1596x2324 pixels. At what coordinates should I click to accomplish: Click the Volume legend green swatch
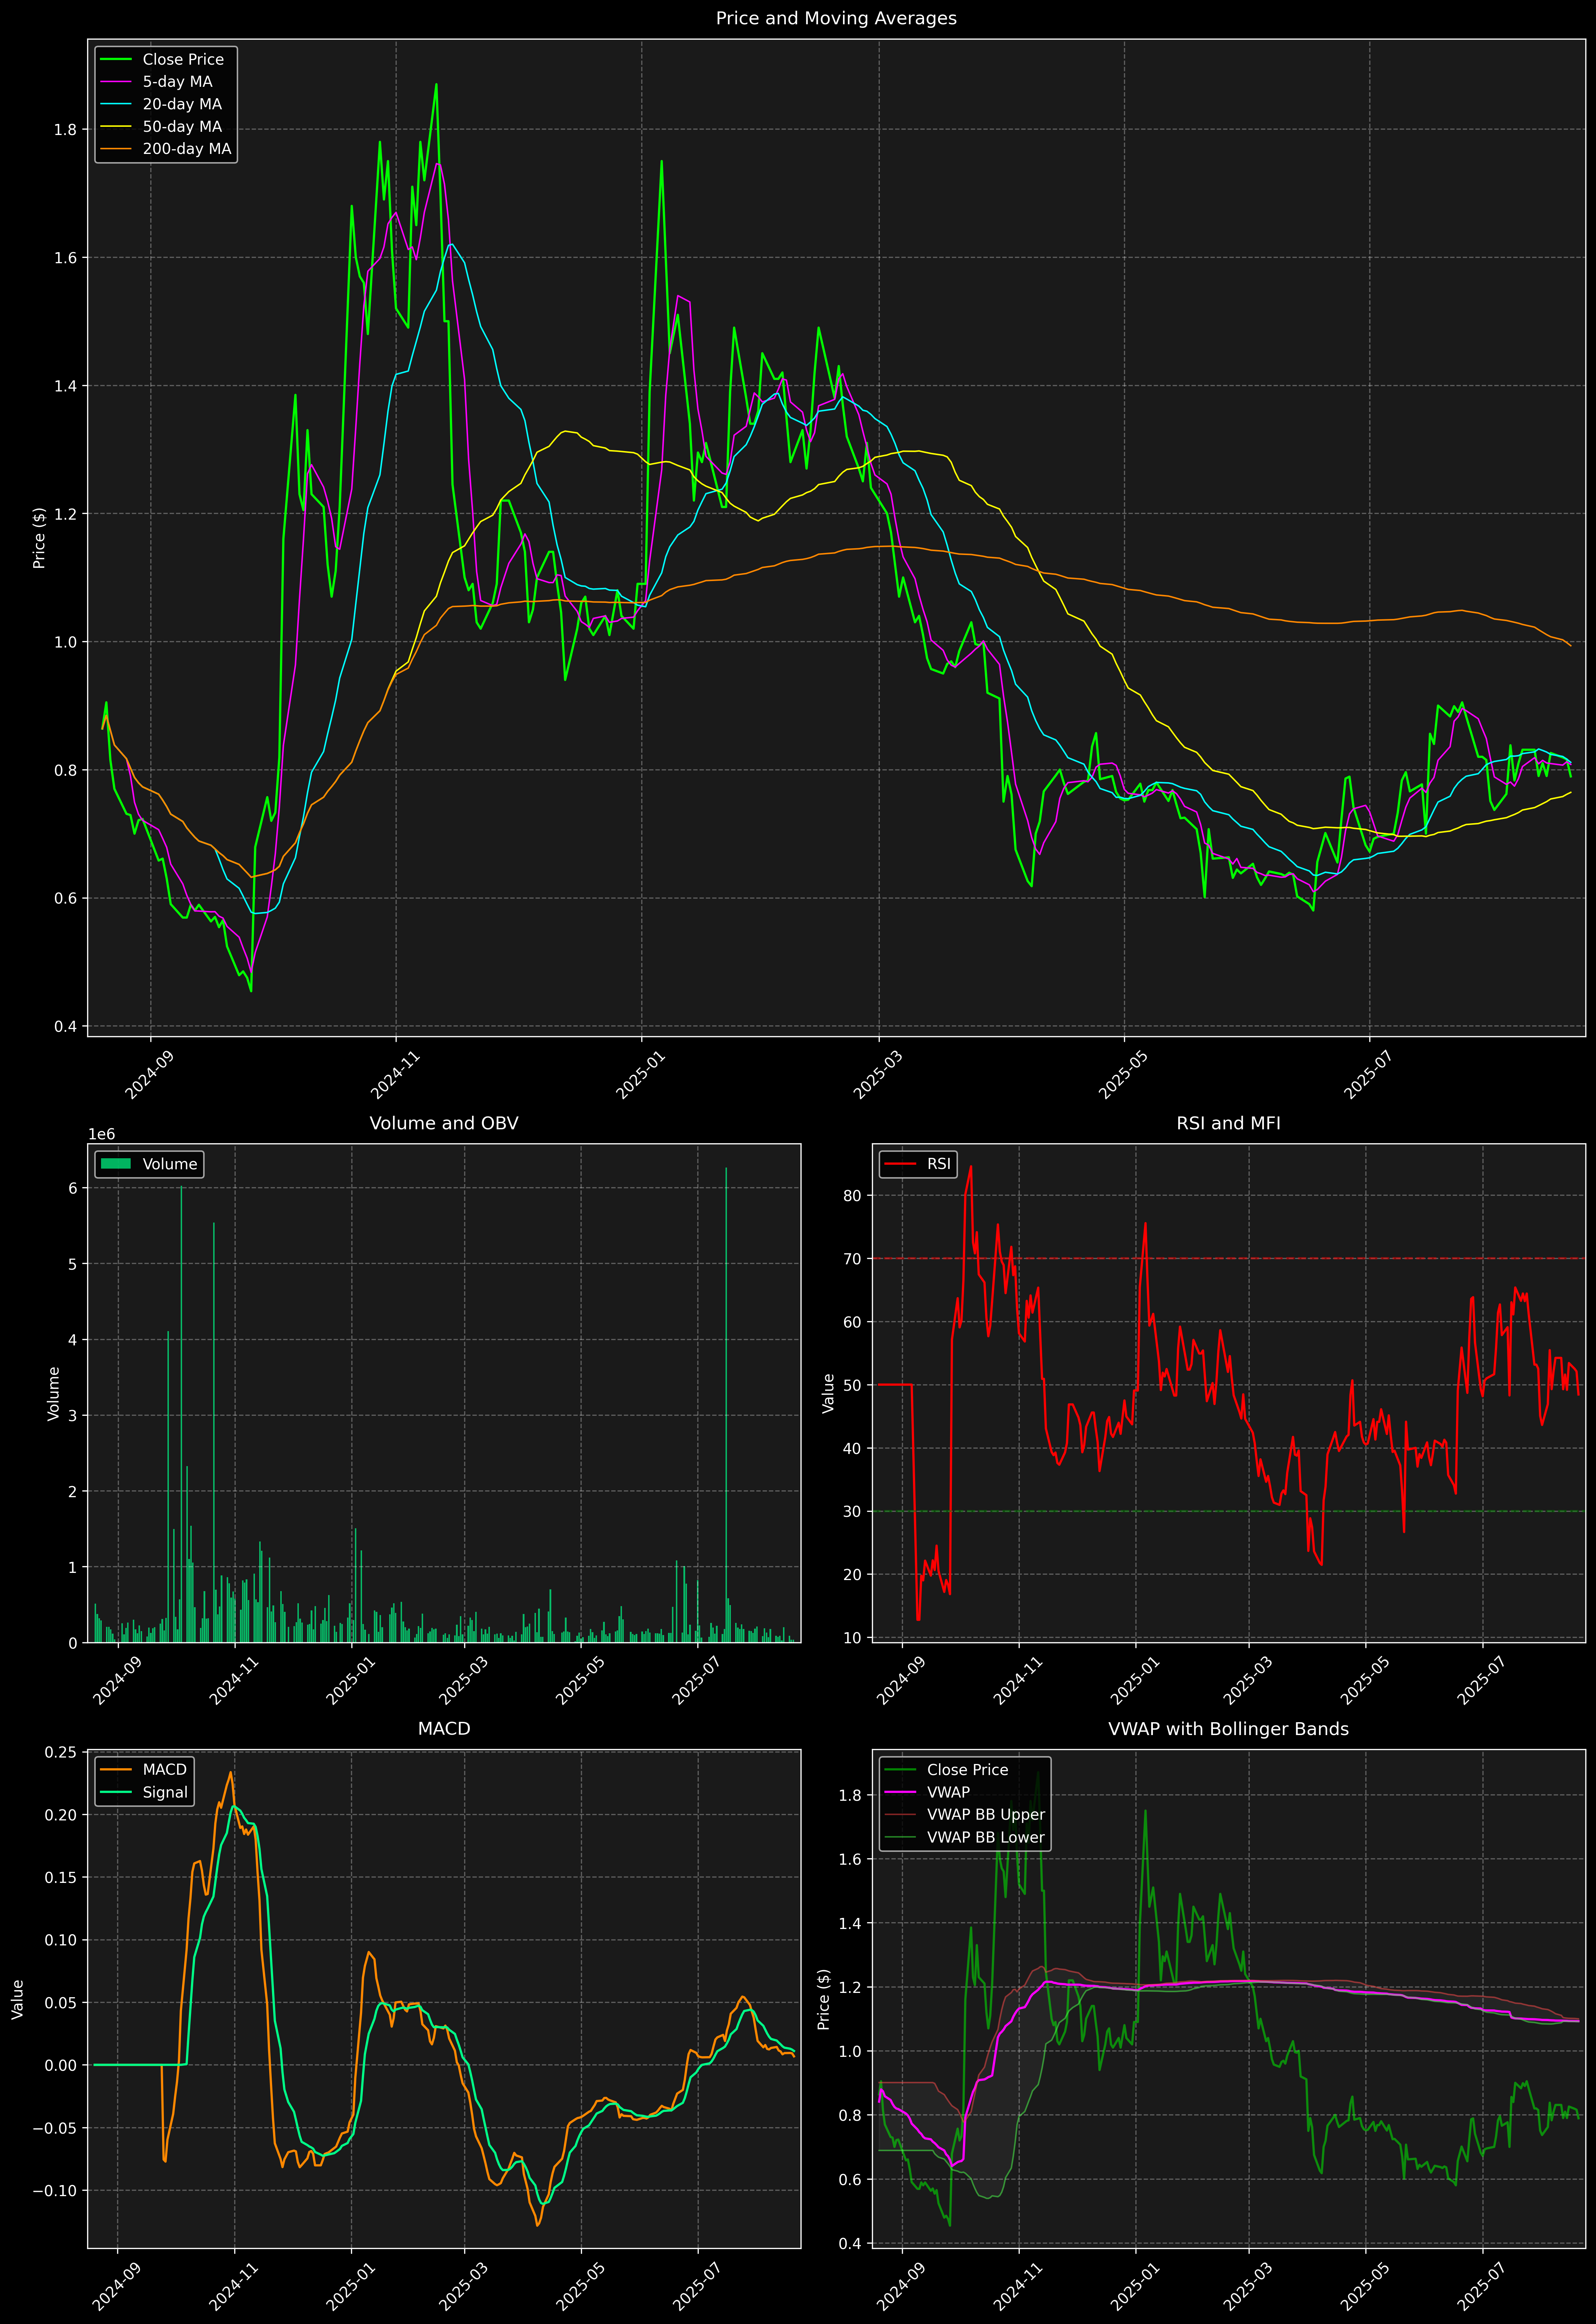coord(116,1164)
